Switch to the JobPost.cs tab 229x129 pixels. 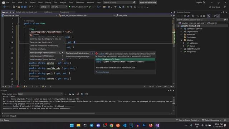48,12
